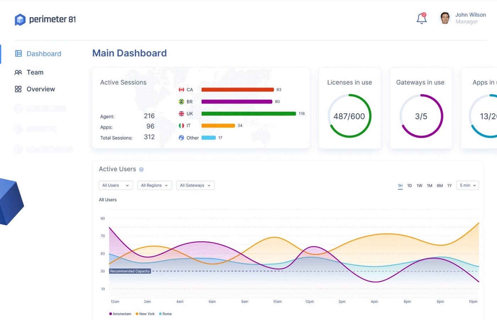Click the Apps count 96
Viewport: 497px width, 320px height.
point(150,126)
